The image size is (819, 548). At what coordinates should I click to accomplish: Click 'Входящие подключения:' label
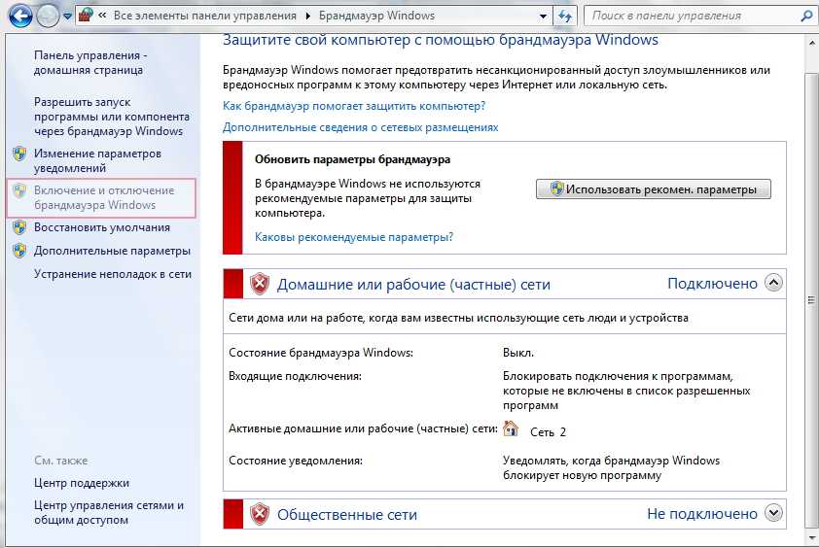295,376
